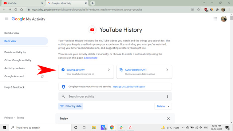The image size is (233, 131).
Task: Click the Windows taskbar search box
Action: [40, 127]
